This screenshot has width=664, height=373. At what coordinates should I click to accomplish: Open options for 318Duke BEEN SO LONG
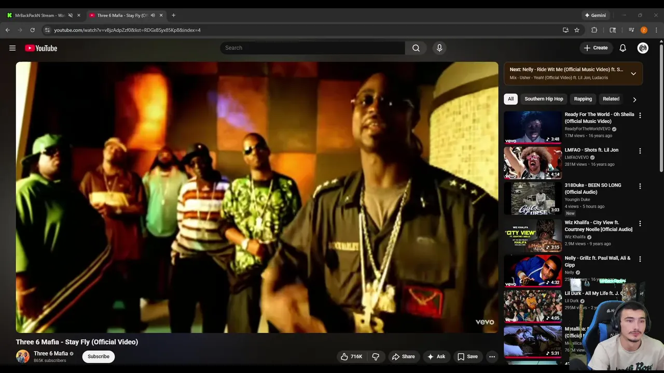[x=640, y=186]
